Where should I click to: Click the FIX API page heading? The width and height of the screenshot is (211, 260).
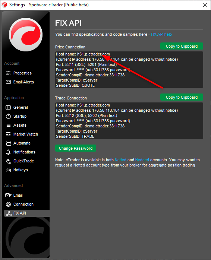point(68,23)
